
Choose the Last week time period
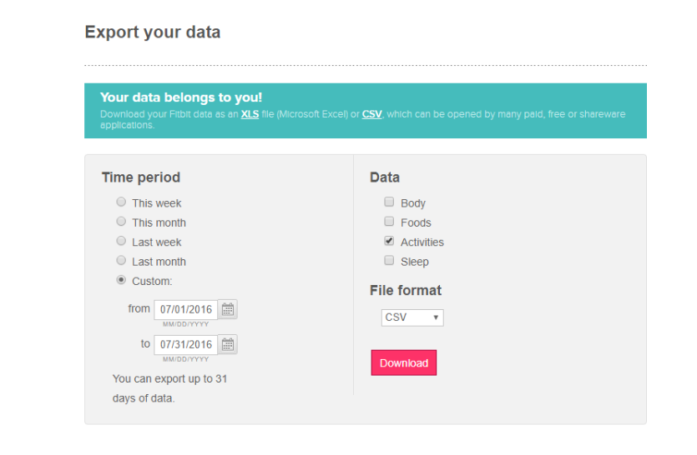[122, 242]
